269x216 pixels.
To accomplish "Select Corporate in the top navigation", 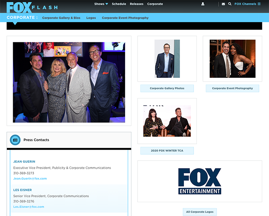I will pos(155,4).
